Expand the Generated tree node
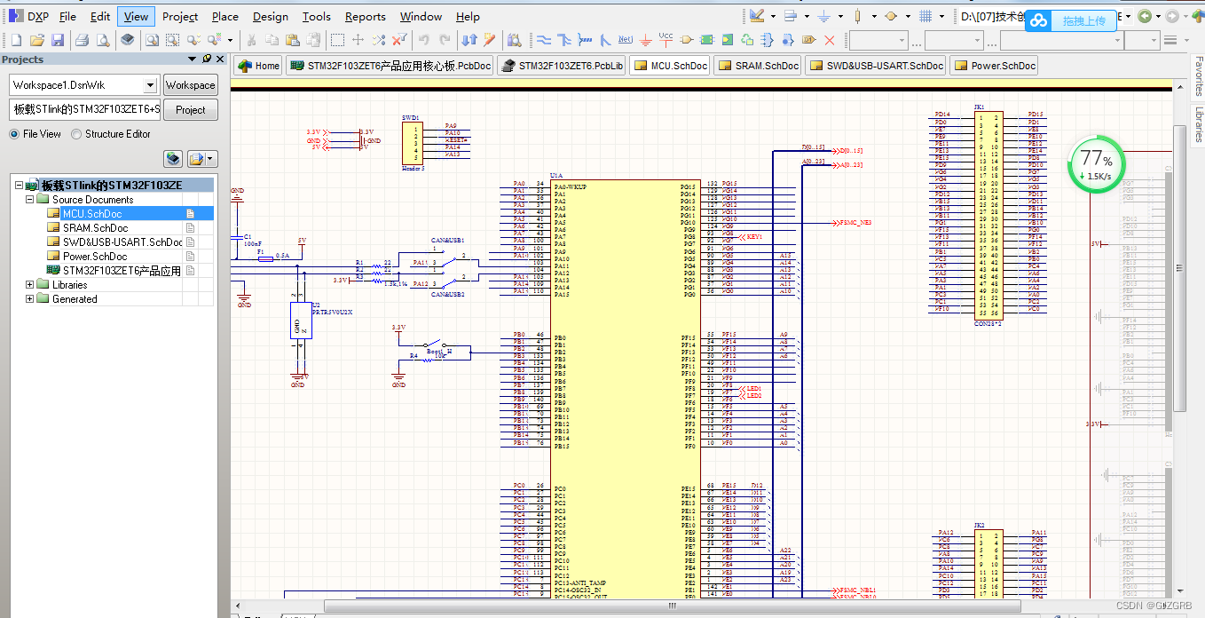 [x=29, y=298]
